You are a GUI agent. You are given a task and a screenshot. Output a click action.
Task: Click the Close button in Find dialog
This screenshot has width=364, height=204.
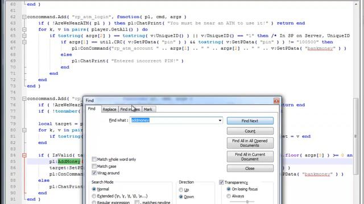[250, 168]
